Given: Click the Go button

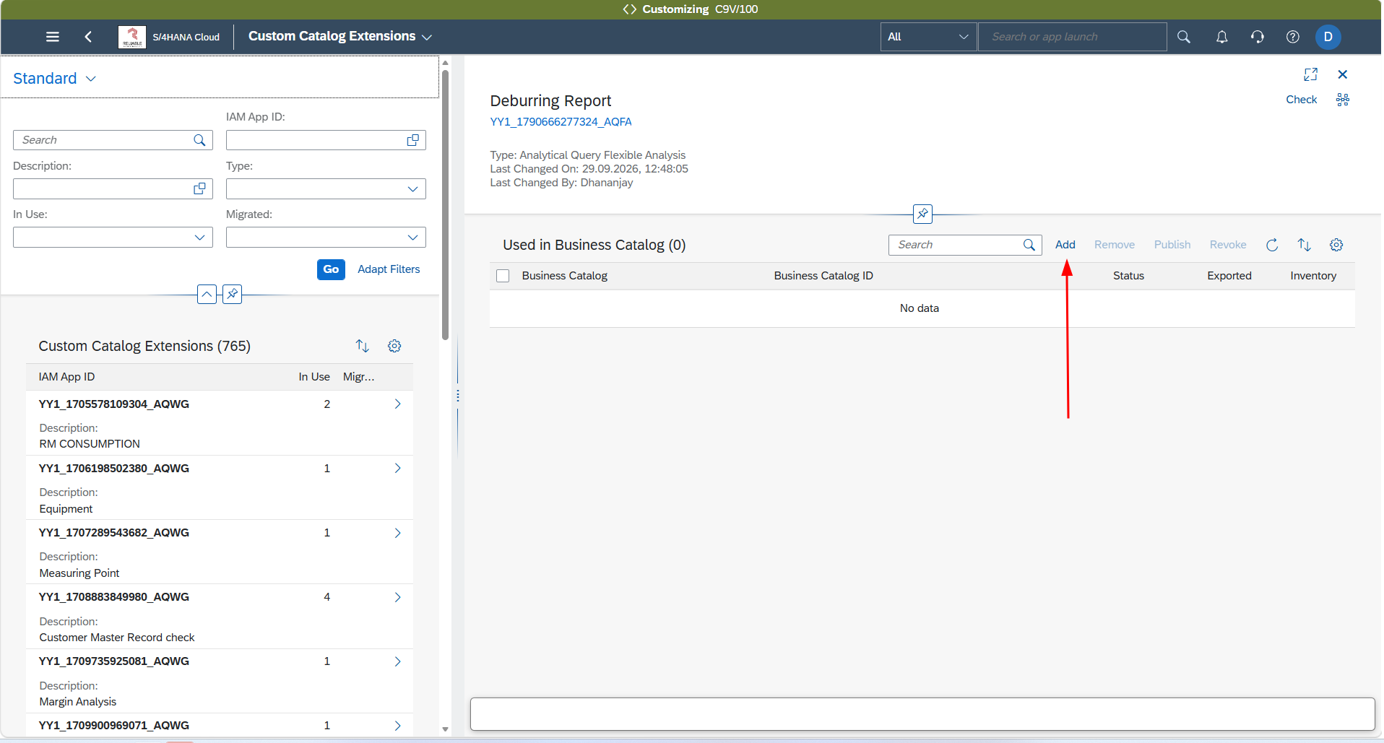Looking at the screenshot, I should click(x=331, y=269).
